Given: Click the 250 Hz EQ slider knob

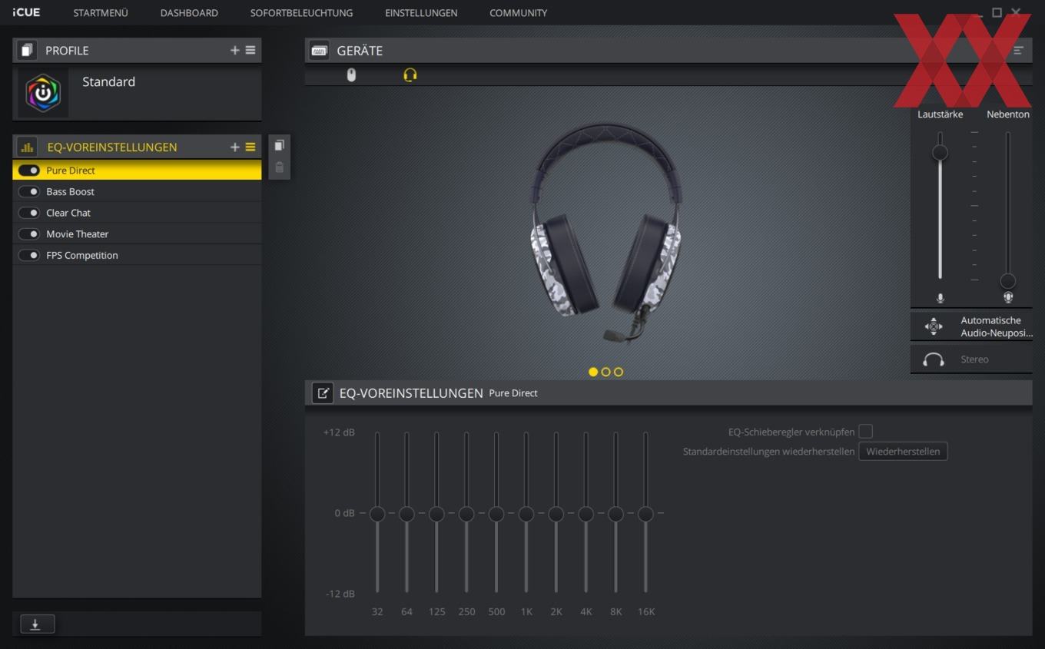Looking at the screenshot, I should pos(466,514).
